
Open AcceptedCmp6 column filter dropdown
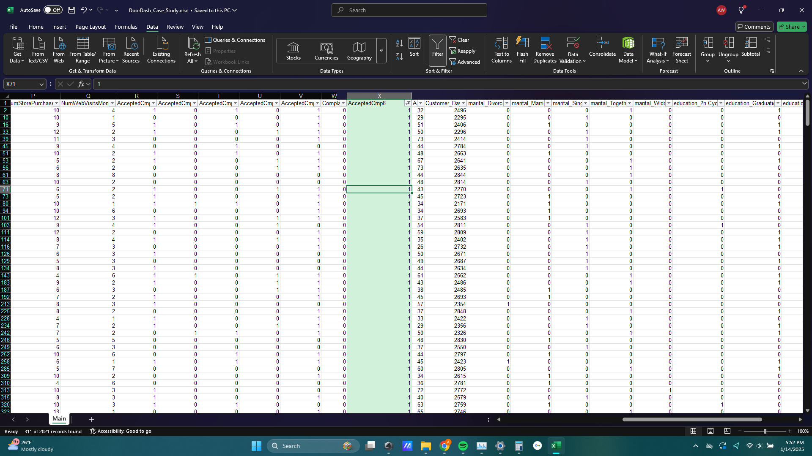(408, 103)
